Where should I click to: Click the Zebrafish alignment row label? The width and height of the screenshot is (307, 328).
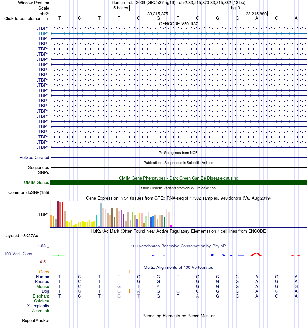pos(40,311)
